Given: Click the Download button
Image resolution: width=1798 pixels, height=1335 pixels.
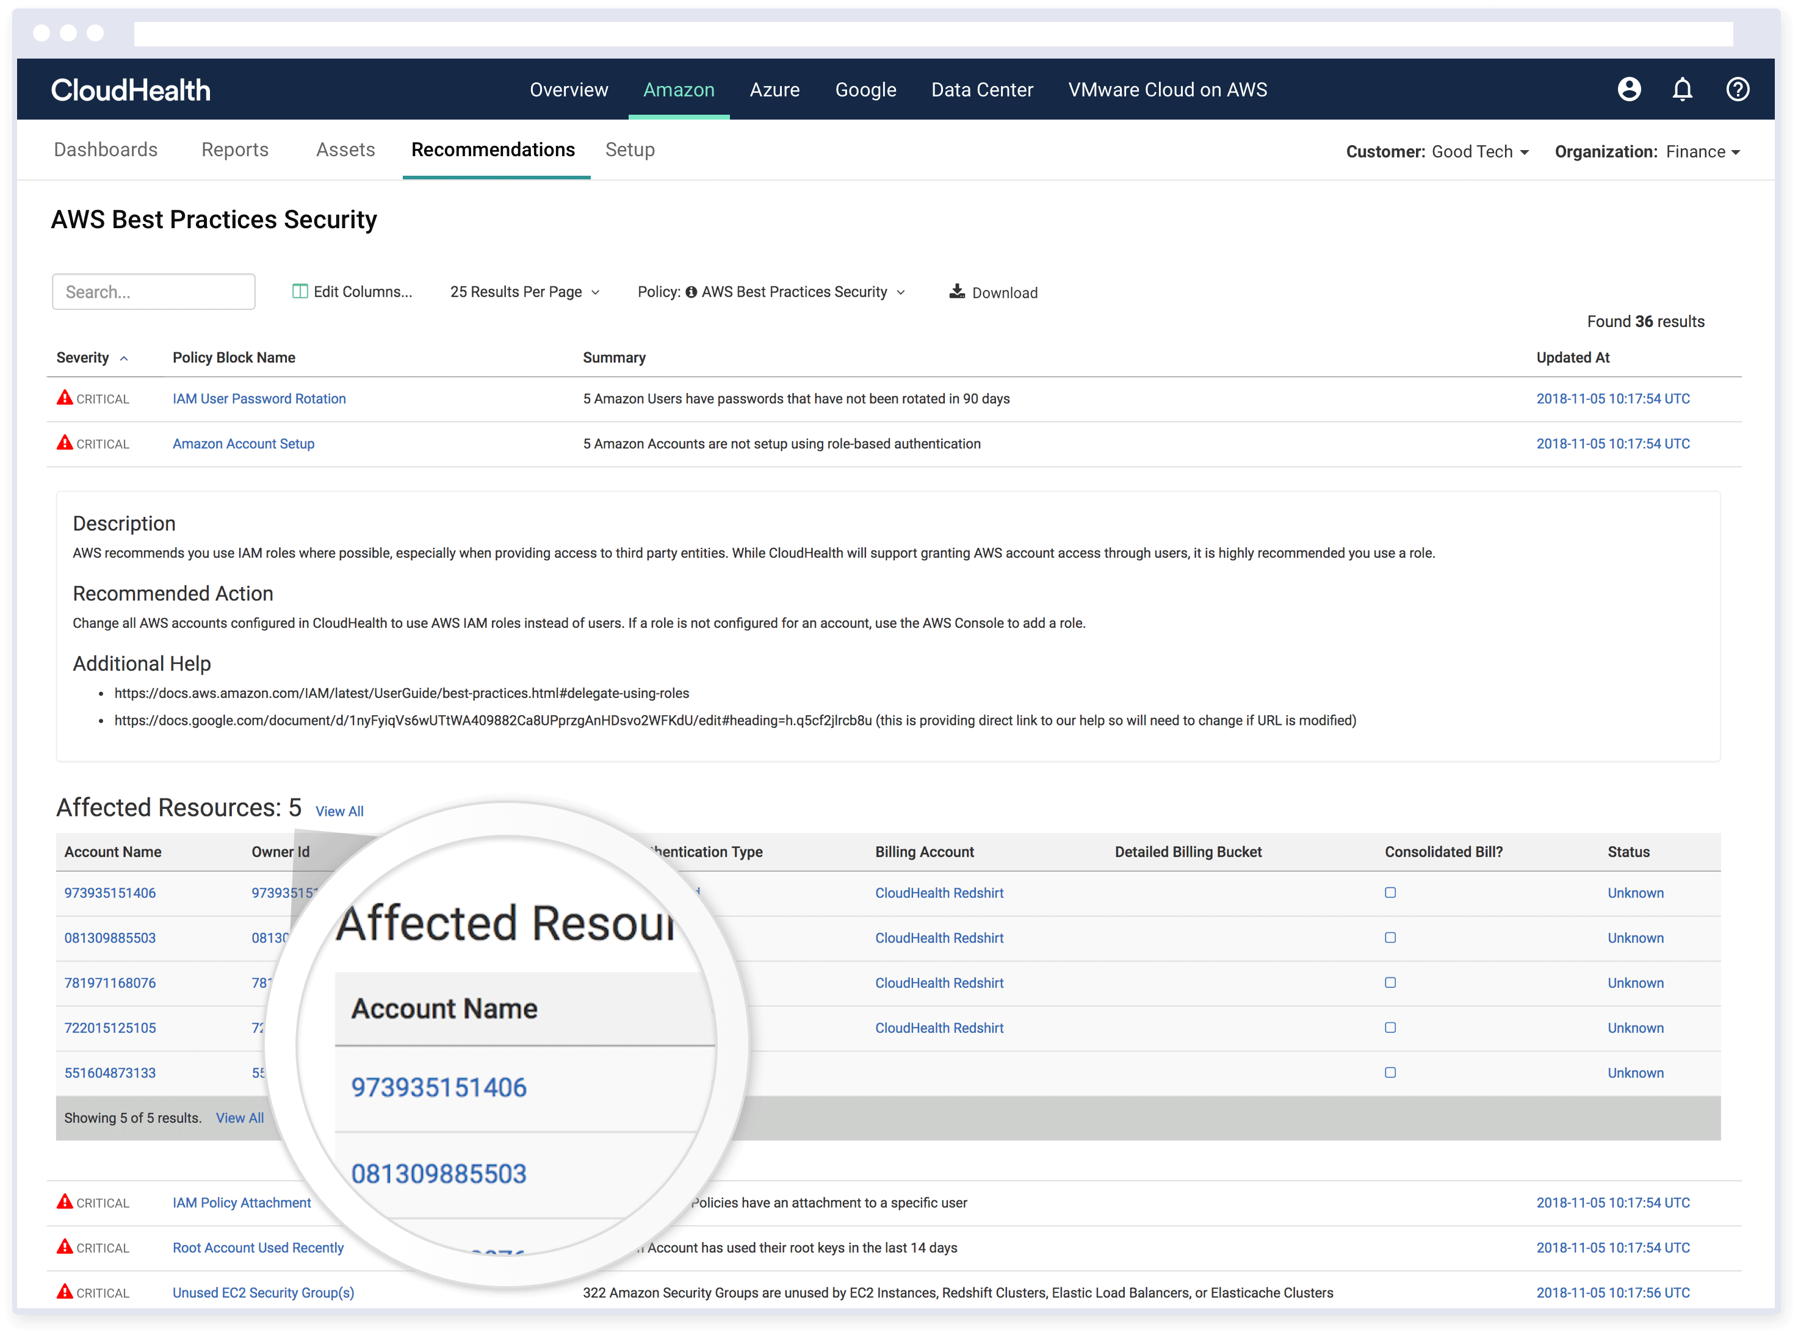Looking at the screenshot, I should pyautogui.click(x=993, y=292).
